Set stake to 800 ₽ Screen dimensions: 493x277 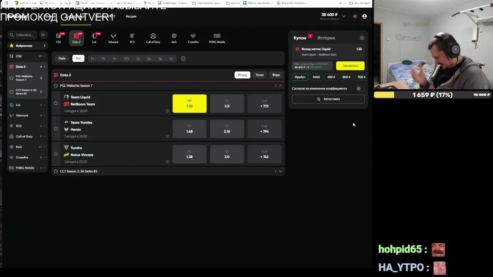coord(346,77)
